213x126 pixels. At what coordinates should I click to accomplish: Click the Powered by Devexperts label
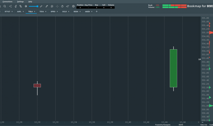(x=163, y=125)
